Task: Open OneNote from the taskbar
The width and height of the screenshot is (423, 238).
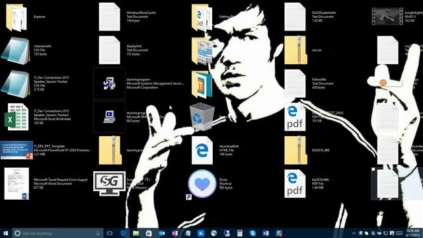Action: pyautogui.click(x=174, y=233)
